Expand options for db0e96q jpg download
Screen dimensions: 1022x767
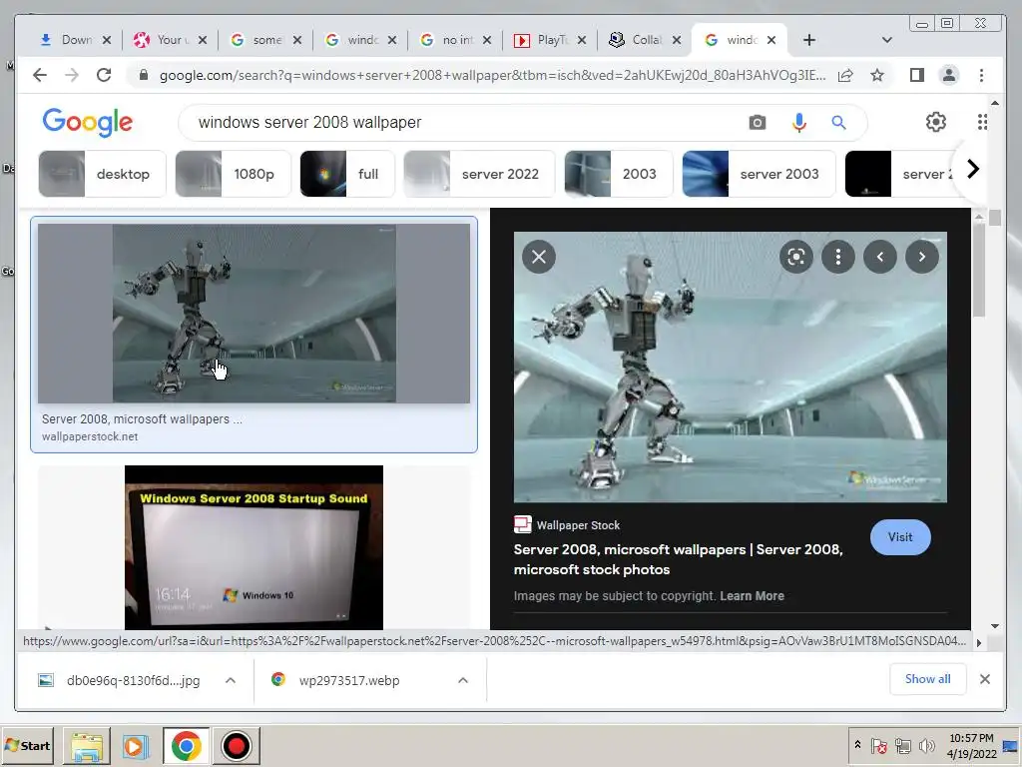(x=231, y=680)
